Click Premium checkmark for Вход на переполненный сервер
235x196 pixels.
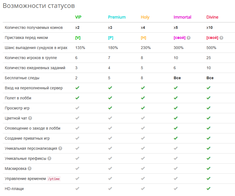[110, 88]
